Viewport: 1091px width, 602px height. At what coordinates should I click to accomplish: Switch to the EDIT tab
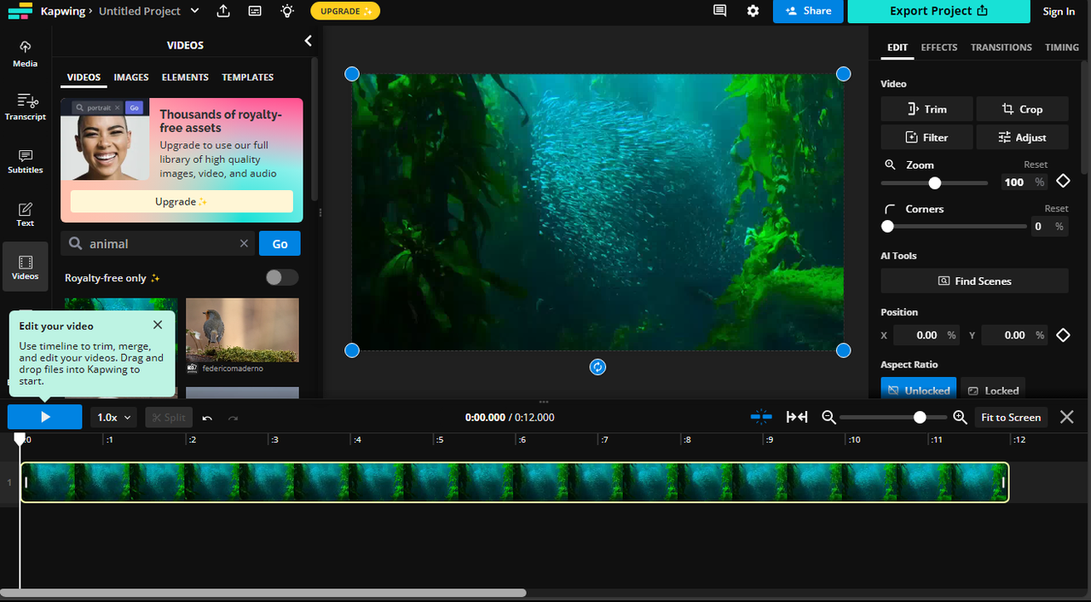point(898,48)
